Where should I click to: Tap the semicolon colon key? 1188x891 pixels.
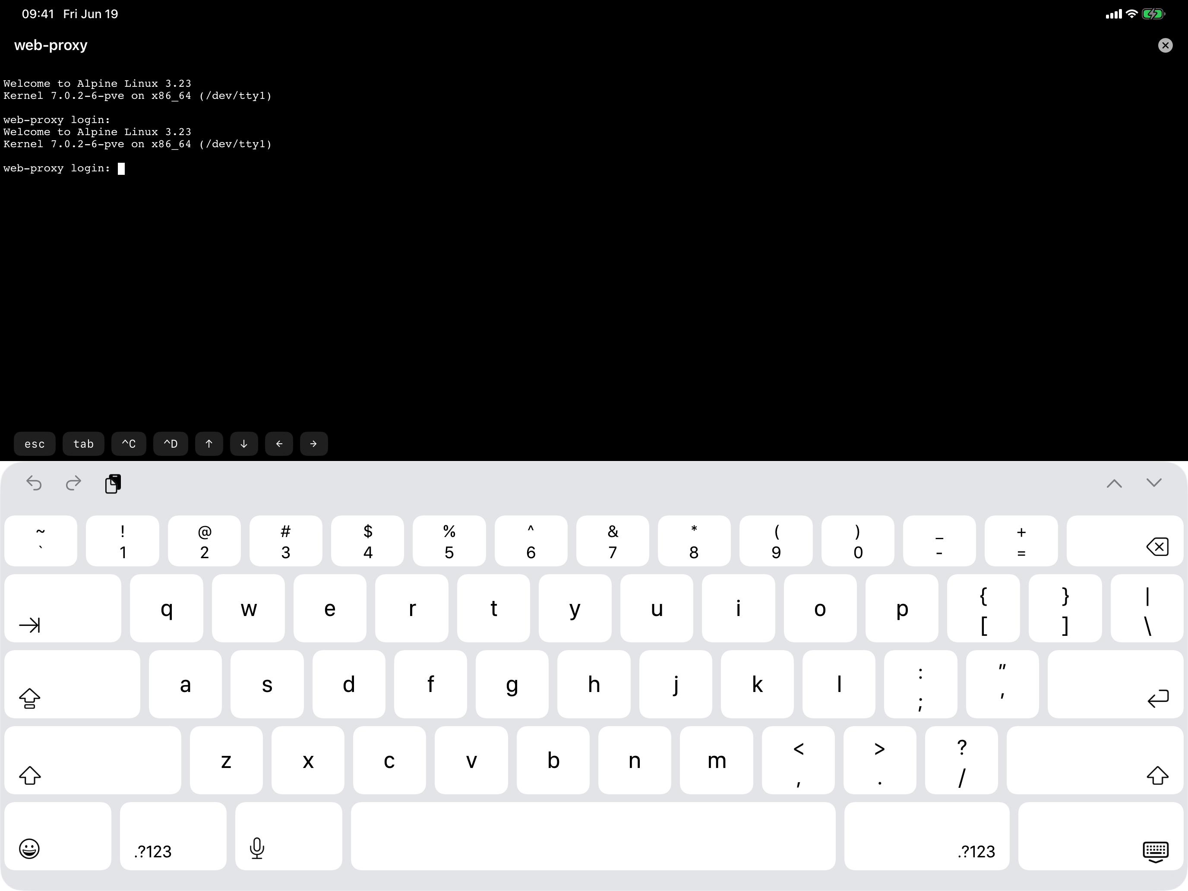tap(920, 684)
